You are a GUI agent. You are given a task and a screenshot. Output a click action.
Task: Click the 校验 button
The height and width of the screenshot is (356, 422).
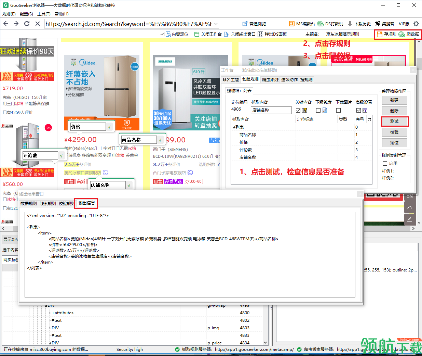tap(394, 132)
